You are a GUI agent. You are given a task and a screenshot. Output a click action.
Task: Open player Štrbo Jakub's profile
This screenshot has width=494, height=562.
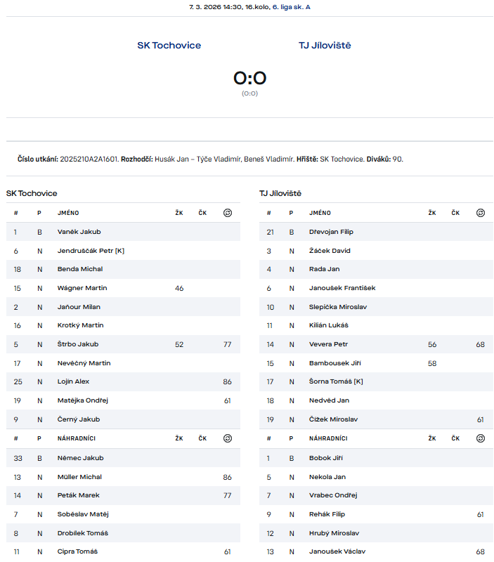point(78,344)
